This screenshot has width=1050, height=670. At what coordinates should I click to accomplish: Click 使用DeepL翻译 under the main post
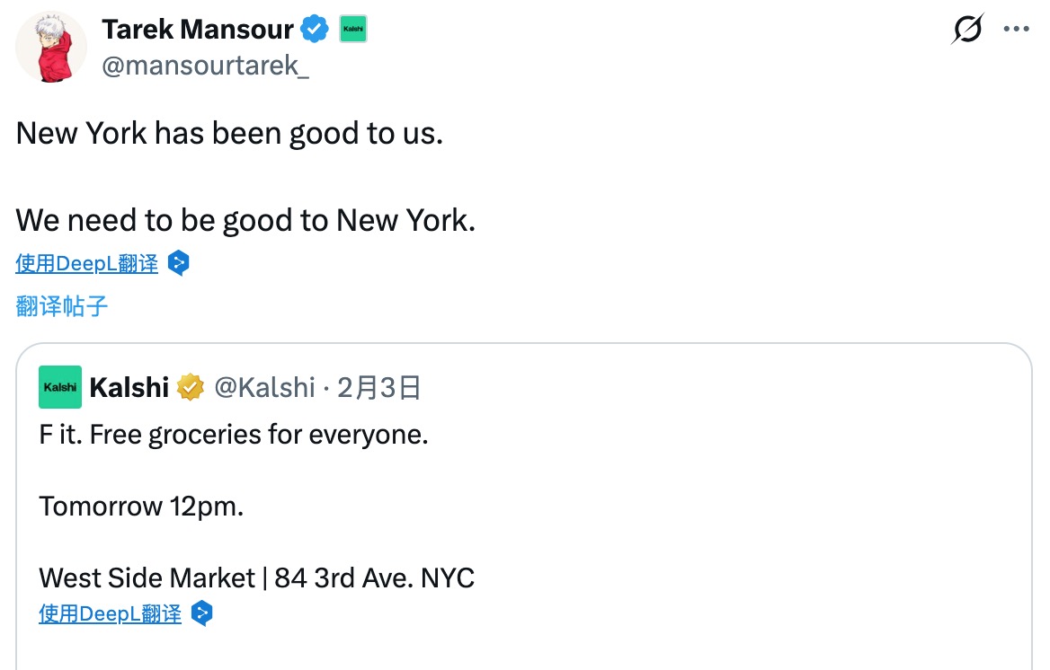coord(87,263)
